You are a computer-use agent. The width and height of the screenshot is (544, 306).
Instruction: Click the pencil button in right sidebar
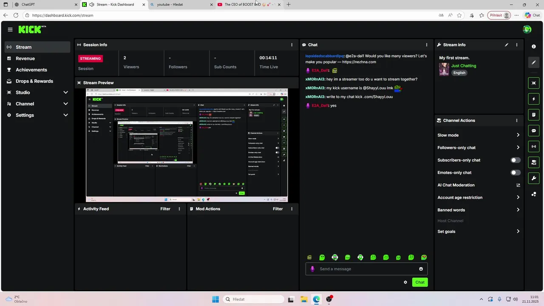click(x=534, y=62)
